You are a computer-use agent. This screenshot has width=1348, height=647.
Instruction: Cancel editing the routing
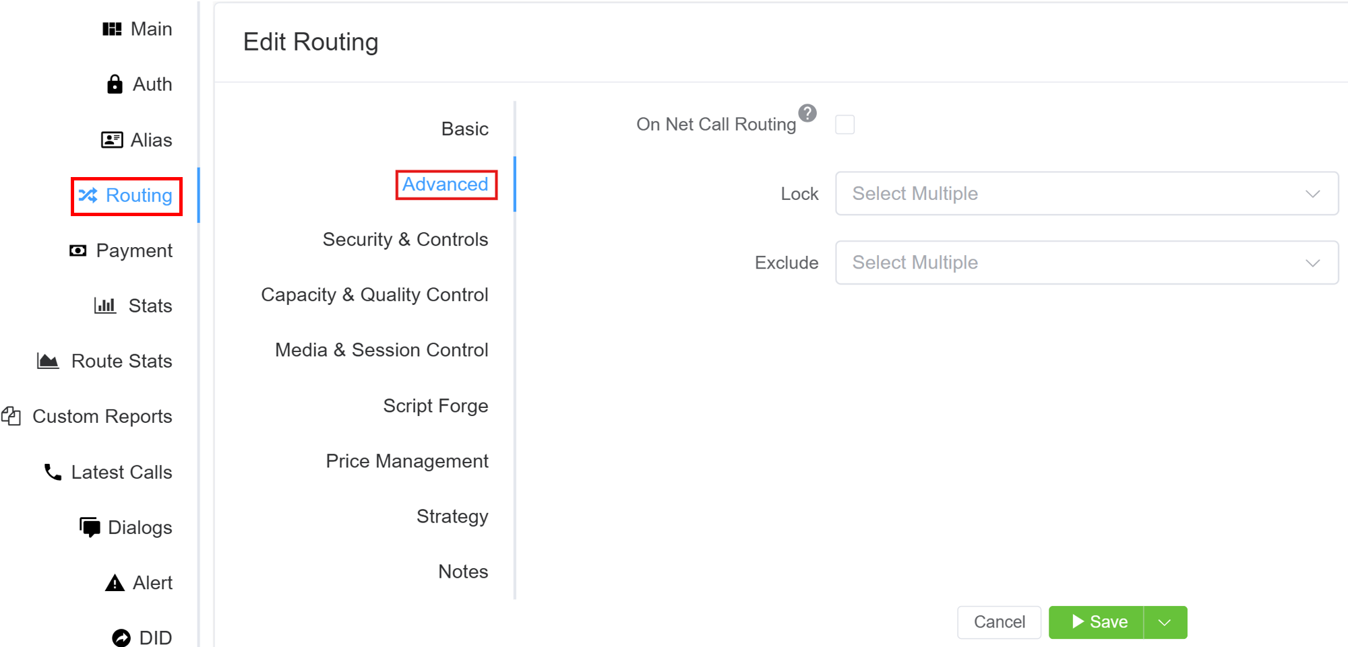(999, 622)
